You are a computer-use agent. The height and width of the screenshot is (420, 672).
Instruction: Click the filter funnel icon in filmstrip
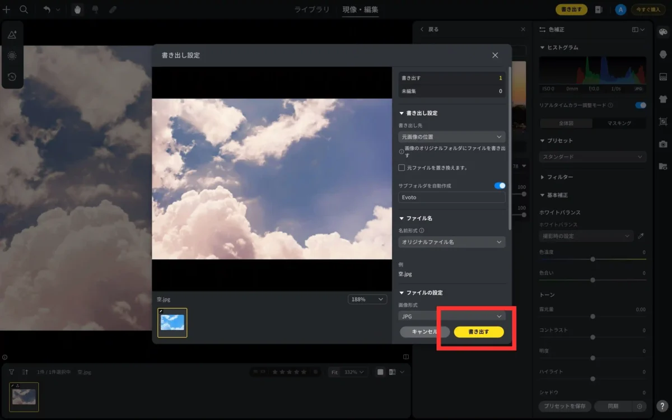click(x=11, y=372)
